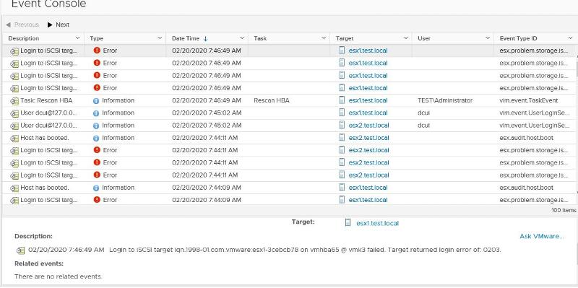Click the Login to iSCSI target failure message in the details pane
The width and height of the screenshot is (578, 288).
tap(305, 250)
